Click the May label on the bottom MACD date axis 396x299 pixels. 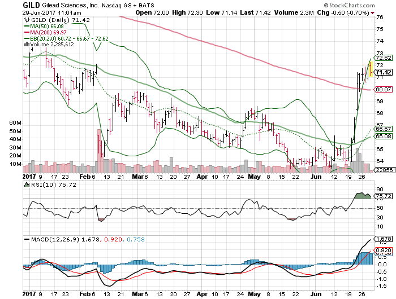click(x=254, y=294)
